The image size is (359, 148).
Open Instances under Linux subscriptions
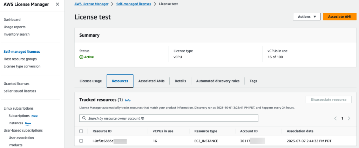point(16,123)
